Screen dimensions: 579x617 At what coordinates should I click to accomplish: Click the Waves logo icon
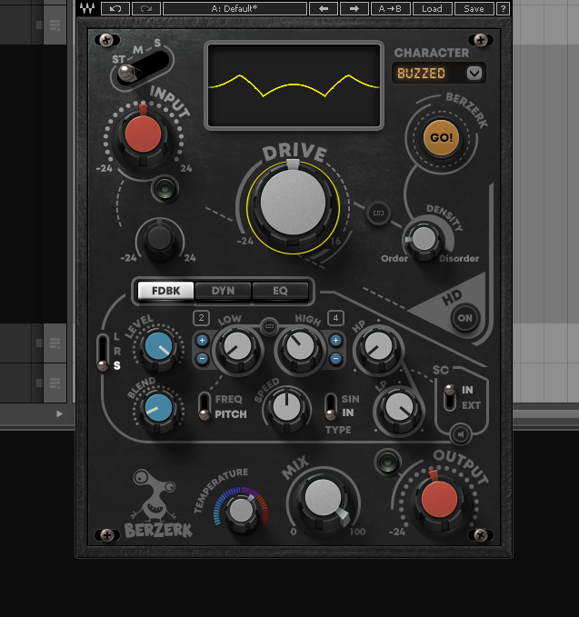[87, 8]
